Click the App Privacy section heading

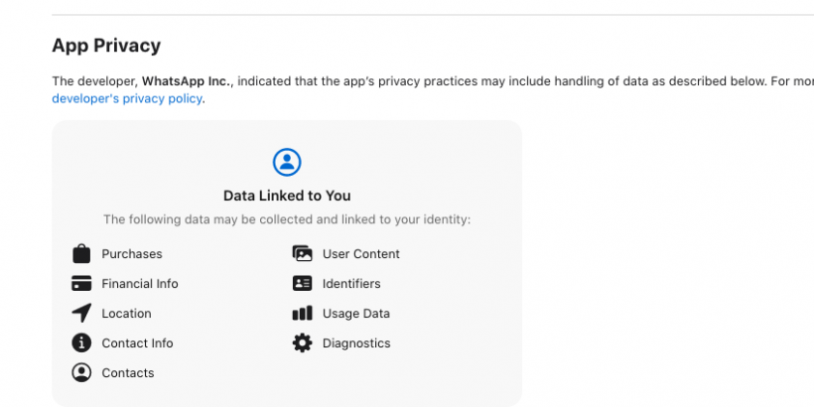coord(106,46)
